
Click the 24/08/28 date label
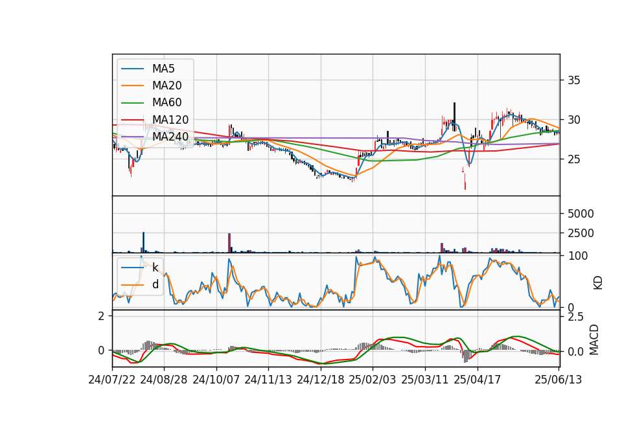(x=164, y=380)
